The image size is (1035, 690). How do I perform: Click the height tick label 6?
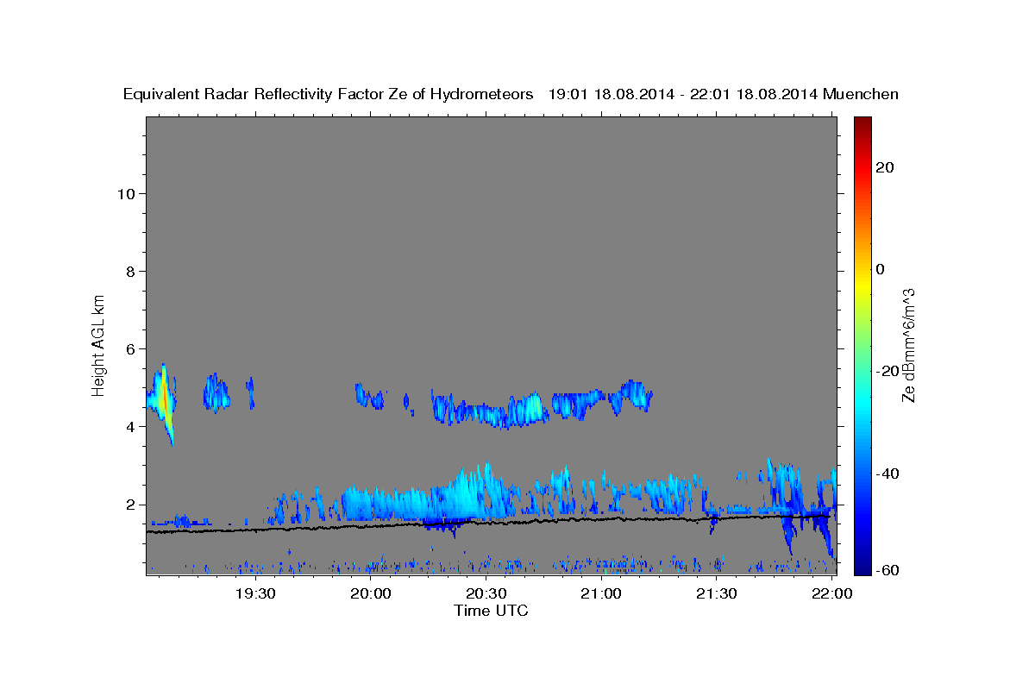point(129,349)
